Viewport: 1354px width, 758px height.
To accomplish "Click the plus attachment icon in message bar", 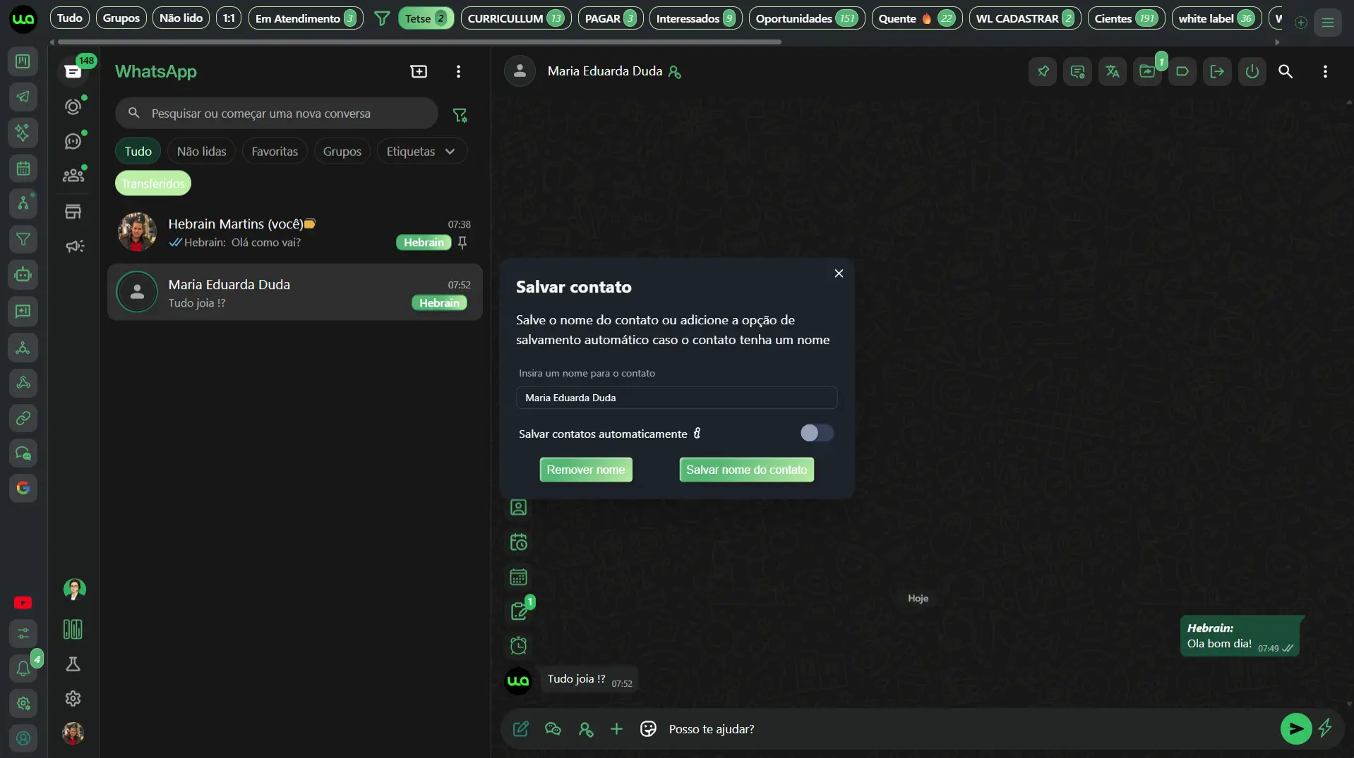I will 616,729.
